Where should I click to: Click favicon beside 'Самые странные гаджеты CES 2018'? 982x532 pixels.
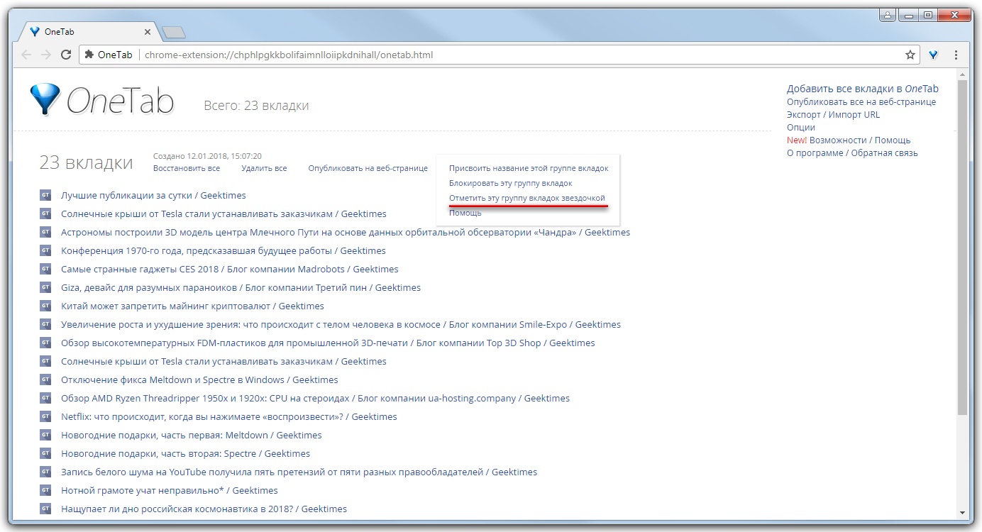click(45, 269)
